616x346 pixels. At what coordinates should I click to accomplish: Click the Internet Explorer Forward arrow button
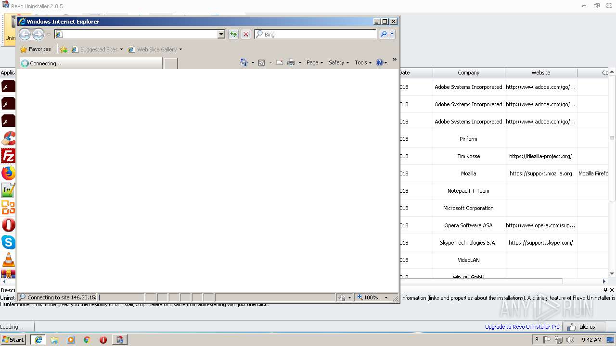(38, 34)
